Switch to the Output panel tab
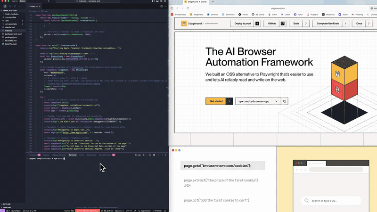Screen dimensions: 377x212 click(x=46, y=155)
